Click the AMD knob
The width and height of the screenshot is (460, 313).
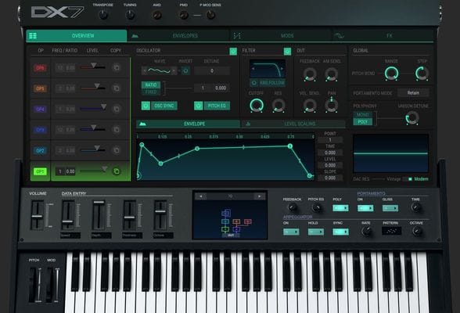157,15
